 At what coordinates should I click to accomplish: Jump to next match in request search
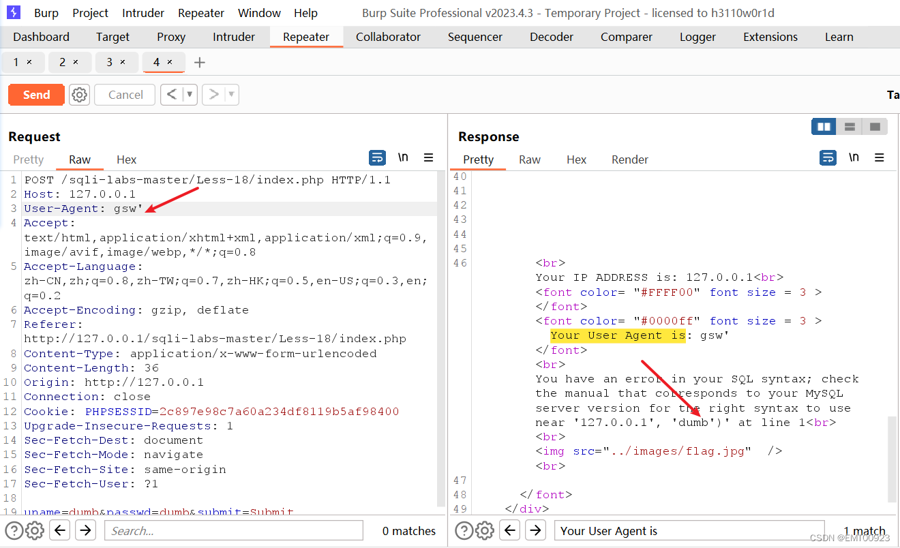click(x=85, y=530)
